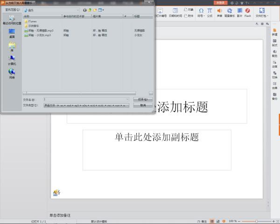The width and height of the screenshot is (280, 224).
Task: Open the 新建 panel in right sidebar
Action: [x=274, y=32]
